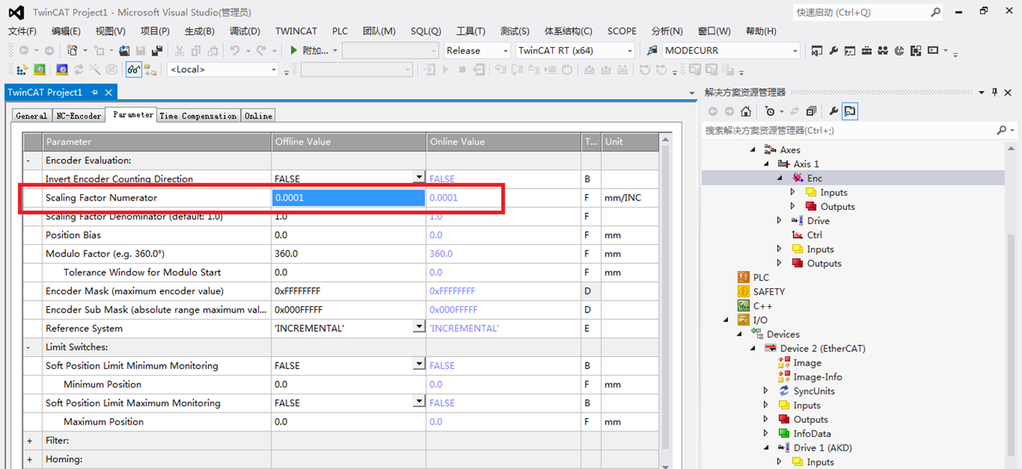Toggle the Show Online Data glasses icon
1022x469 pixels.
tap(133, 70)
